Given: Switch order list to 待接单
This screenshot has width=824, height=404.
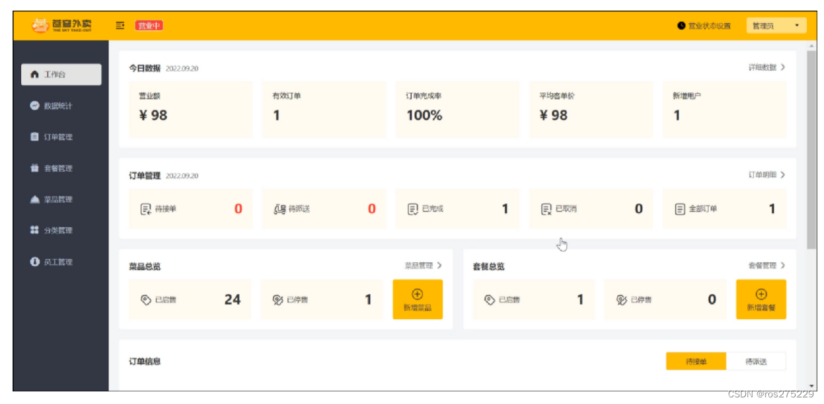Looking at the screenshot, I should [x=696, y=362].
